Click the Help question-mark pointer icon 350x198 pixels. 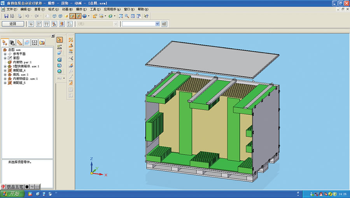pyautogui.click(x=146, y=16)
